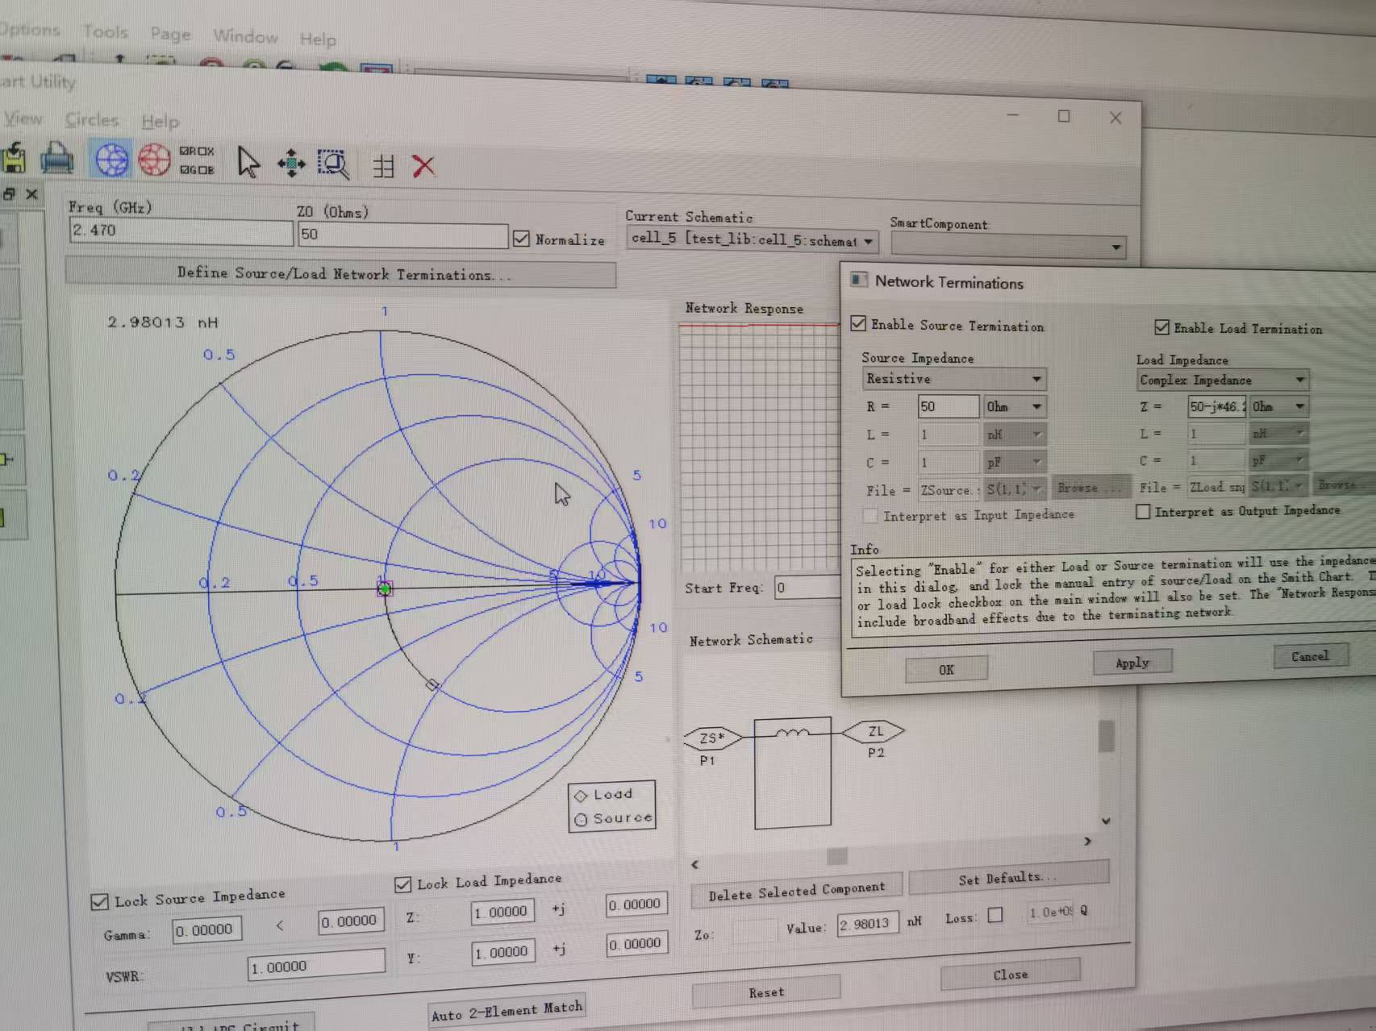
Task: Click the Close button at the bottom
Action: (1010, 974)
